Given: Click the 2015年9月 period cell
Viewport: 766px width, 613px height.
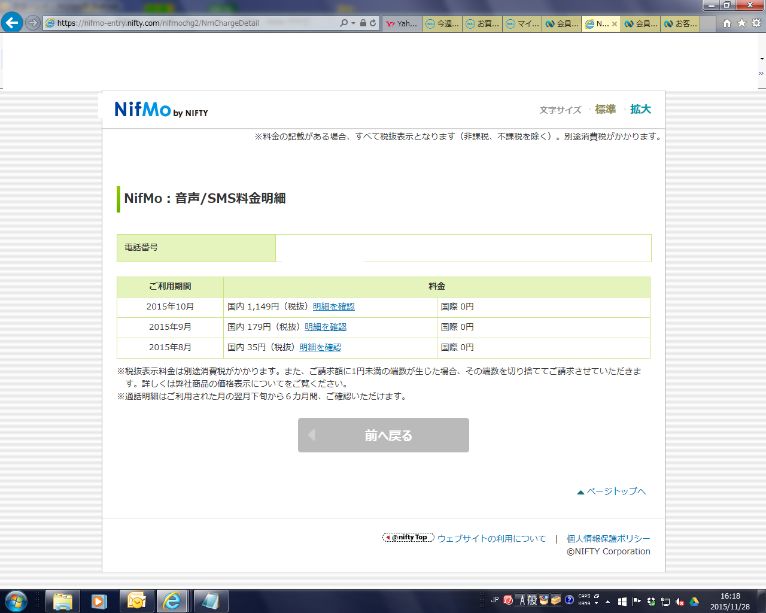Looking at the screenshot, I should 171,327.
